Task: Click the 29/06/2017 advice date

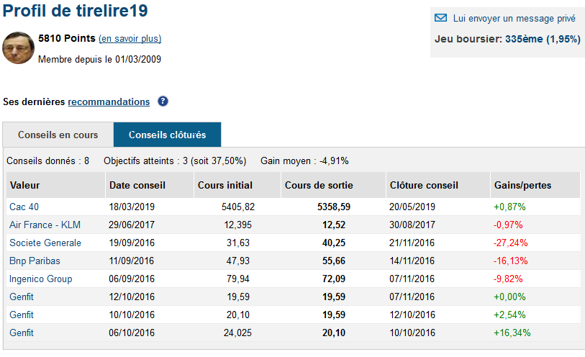Action: (x=132, y=225)
